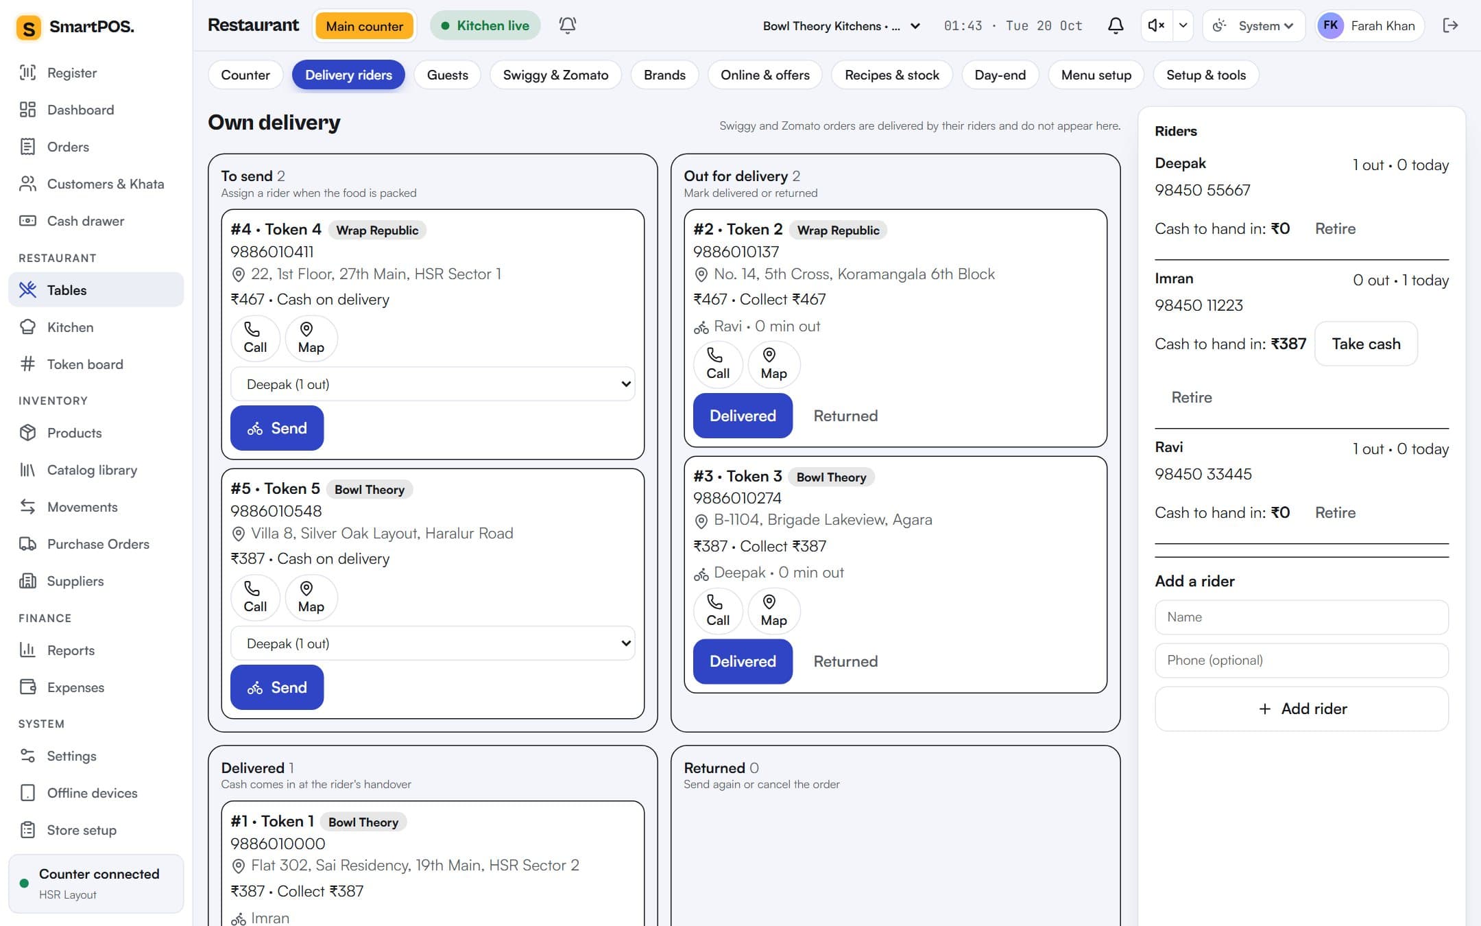Open Kitchen section in sidebar
This screenshot has height=926, width=1481.
[96, 327]
